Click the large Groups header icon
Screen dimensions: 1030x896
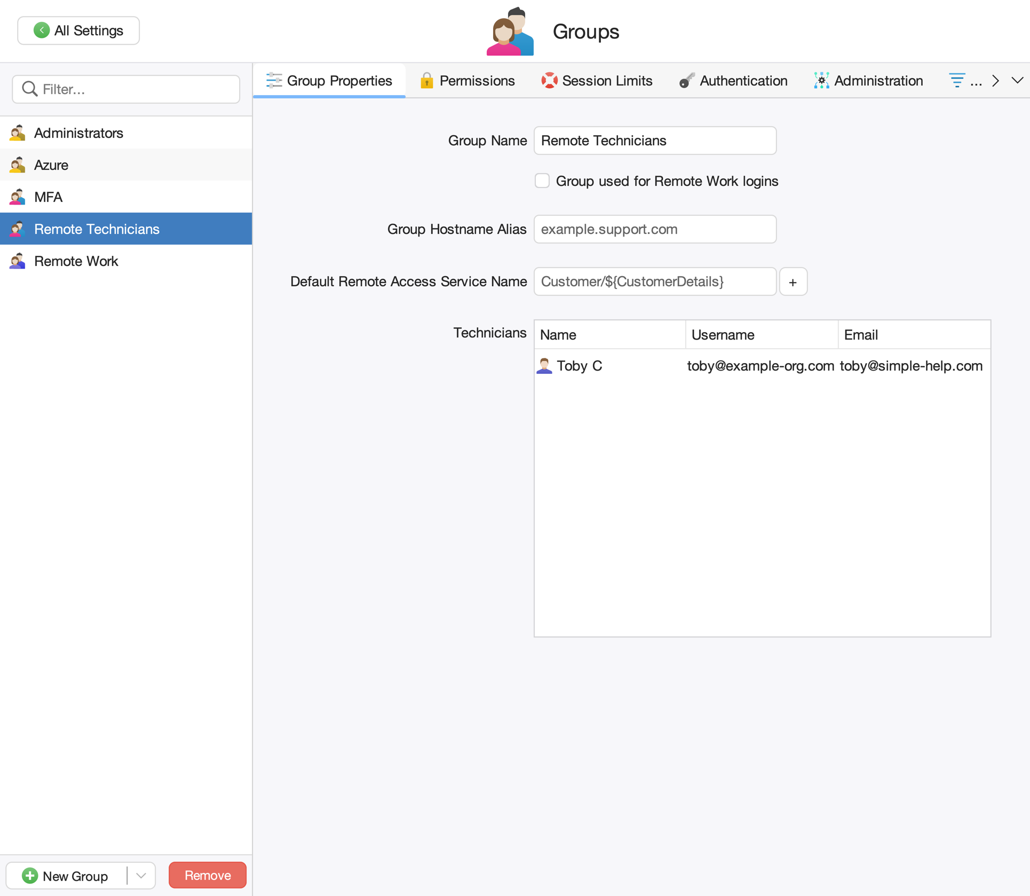click(510, 31)
